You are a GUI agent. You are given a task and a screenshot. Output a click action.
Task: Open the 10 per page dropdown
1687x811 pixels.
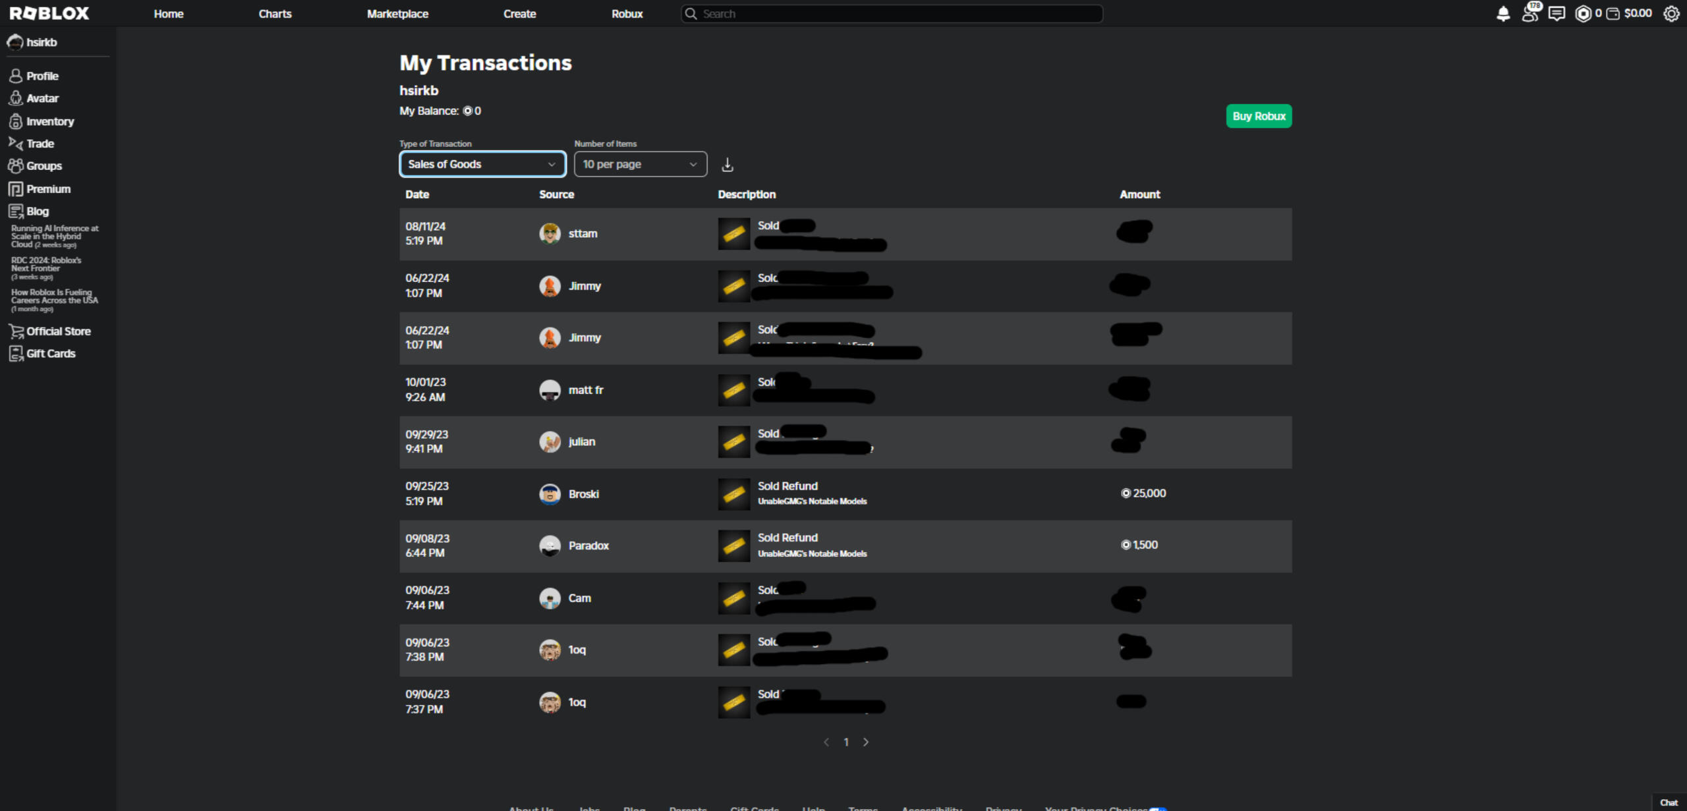pos(641,164)
